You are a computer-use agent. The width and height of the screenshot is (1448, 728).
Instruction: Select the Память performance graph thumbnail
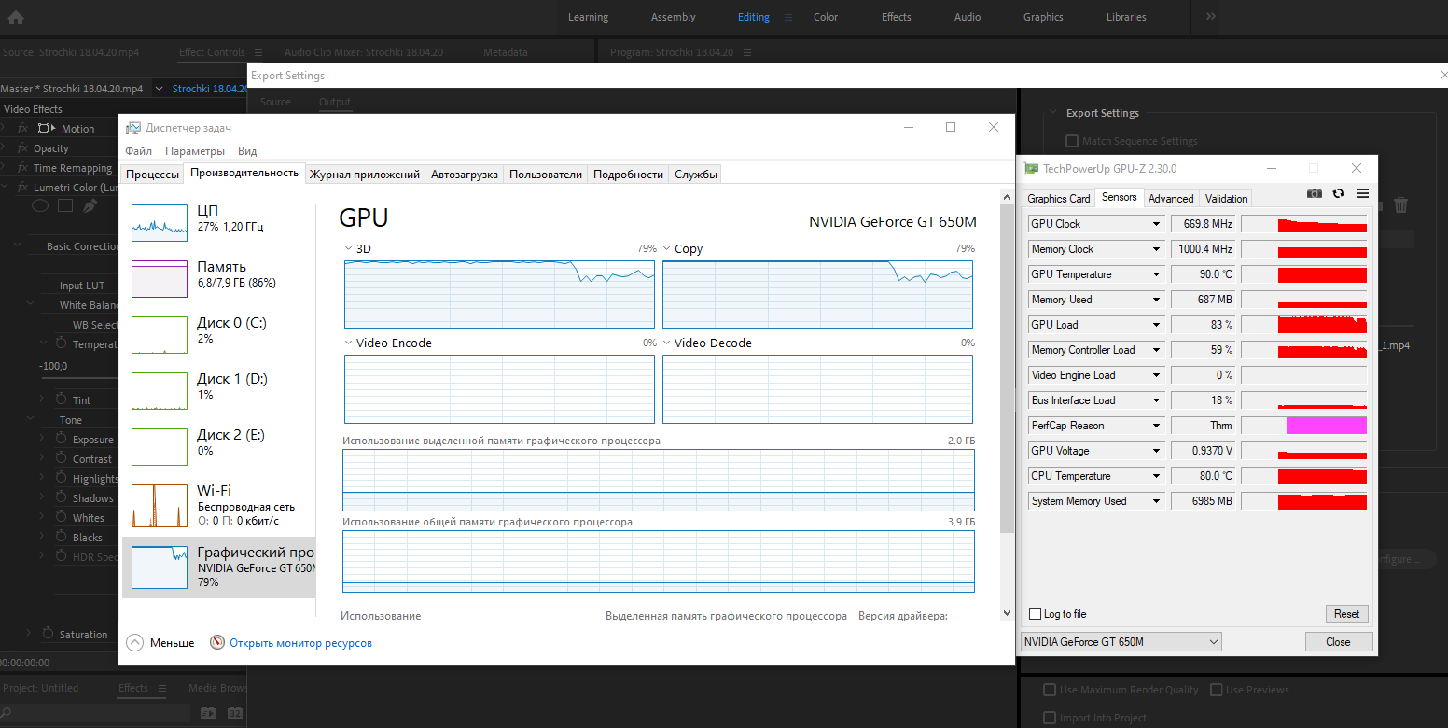pyautogui.click(x=160, y=278)
